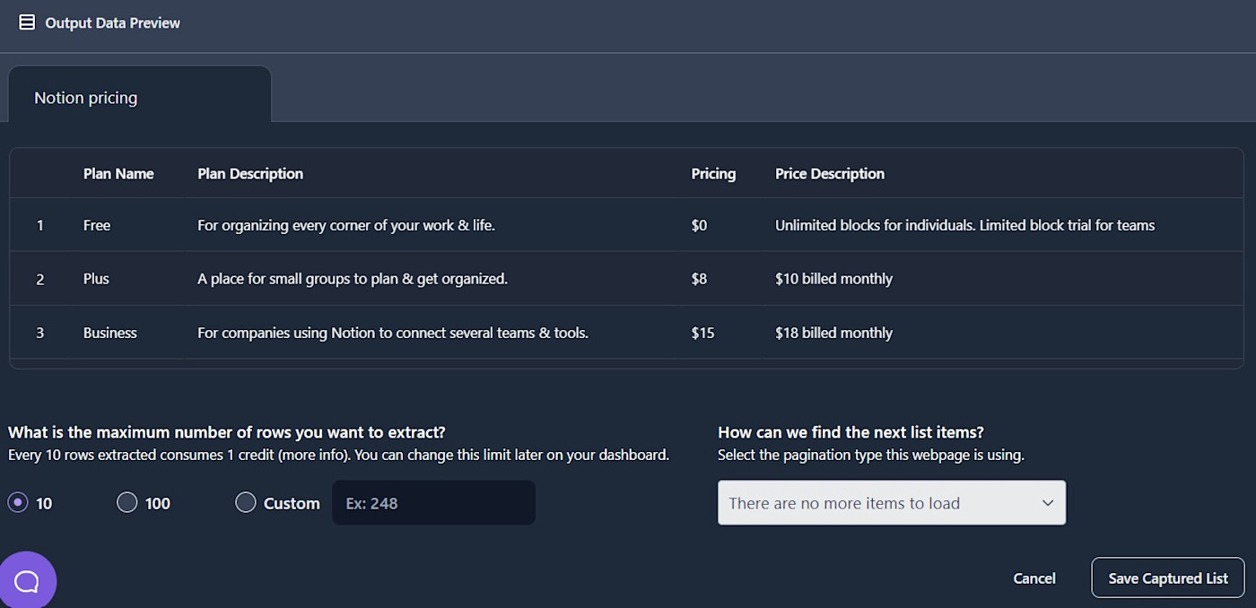The width and height of the screenshot is (1256, 608).
Task: Click row number 1 in table
Action: pos(39,225)
